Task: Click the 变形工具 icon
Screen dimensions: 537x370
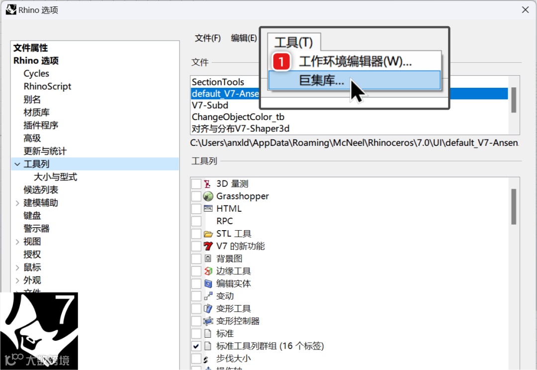Action: [x=208, y=308]
